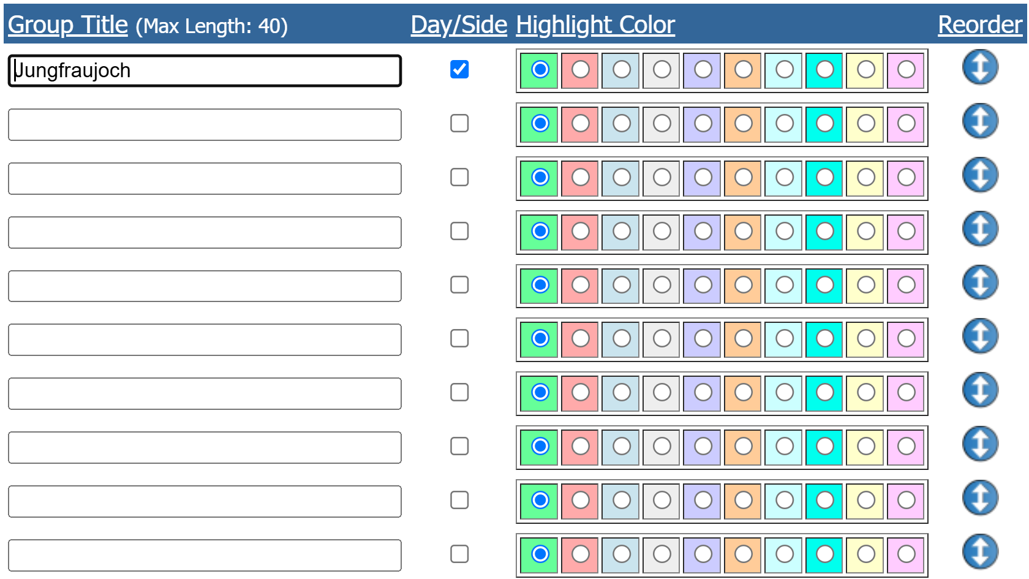
Task: Click the reorder icon in the fifth row
Action: pyautogui.click(x=980, y=282)
